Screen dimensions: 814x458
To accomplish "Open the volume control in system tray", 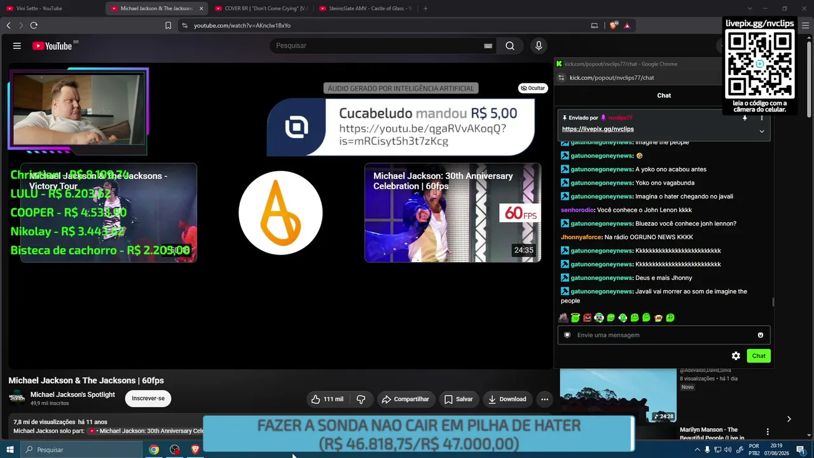I will coord(728,450).
